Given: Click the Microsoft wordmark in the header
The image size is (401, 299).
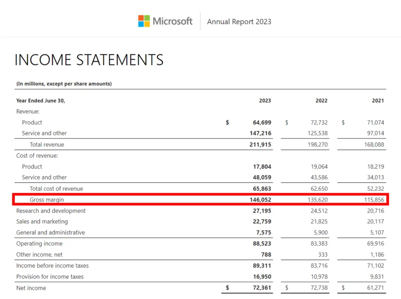Looking at the screenshot, I should click(172, 21).
